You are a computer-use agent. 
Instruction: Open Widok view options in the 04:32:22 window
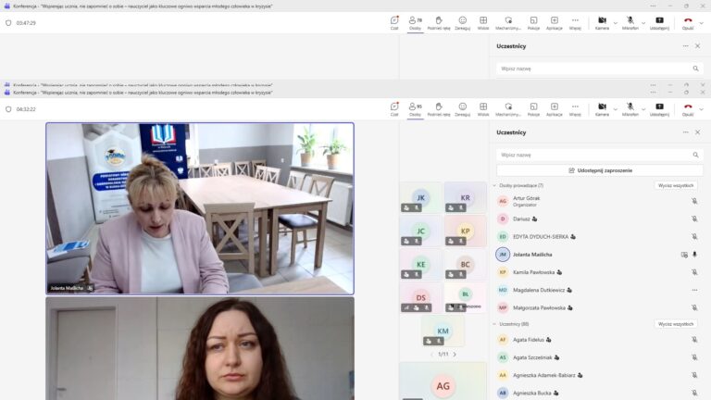(x=483, y=109)
